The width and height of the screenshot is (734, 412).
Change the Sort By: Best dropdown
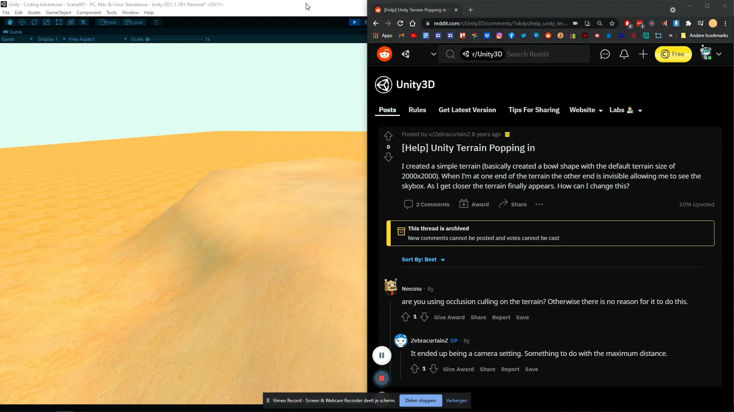pos(423,260)
